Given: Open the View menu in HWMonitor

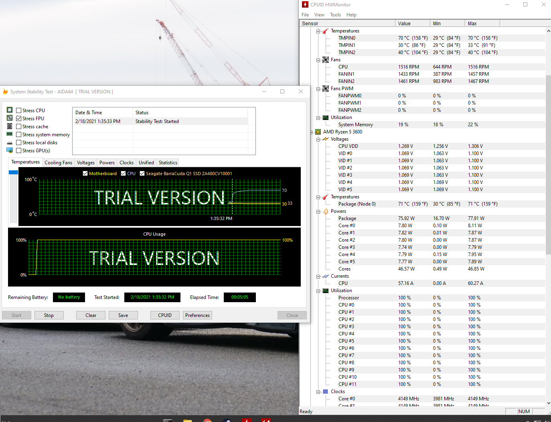Looking at the screenshot, I should (319, 15).
